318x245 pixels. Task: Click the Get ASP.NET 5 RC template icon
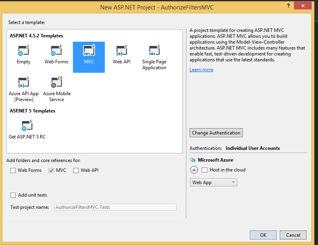point(27,125)
